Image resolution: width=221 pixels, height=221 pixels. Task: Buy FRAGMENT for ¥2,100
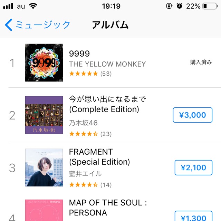pos(193,168)
